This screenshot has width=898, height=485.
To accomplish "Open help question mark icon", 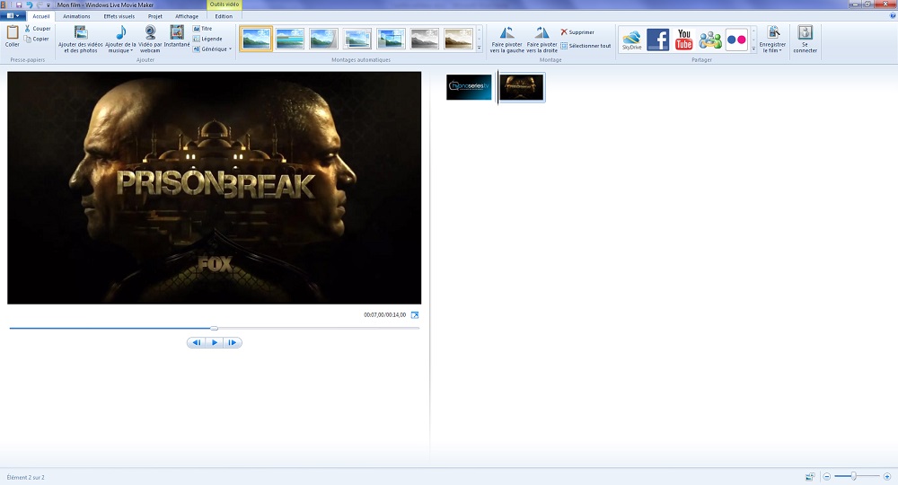I will click(x=893, y=16).
